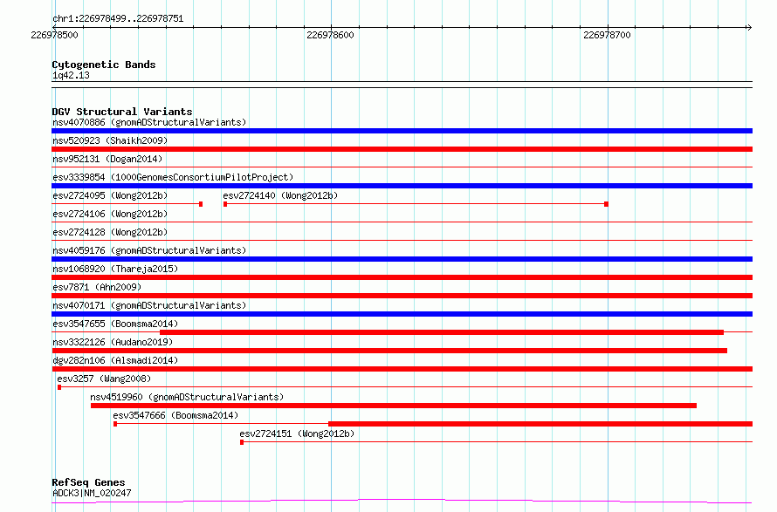Open esv3547666 (Boomsma2014) variant label
This screenshot has height=512, width=777.
(175, 415)
